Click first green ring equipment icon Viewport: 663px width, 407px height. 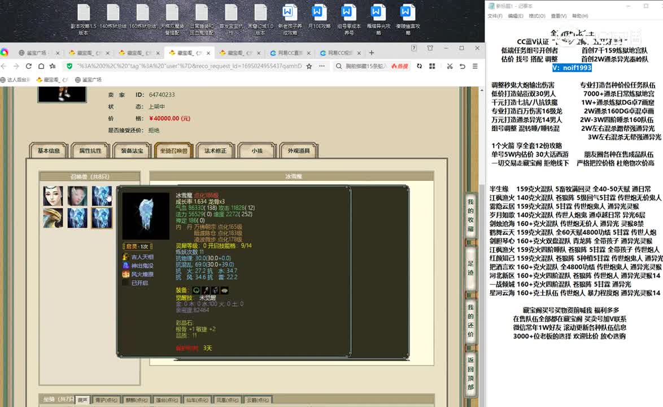pos(196,290)
